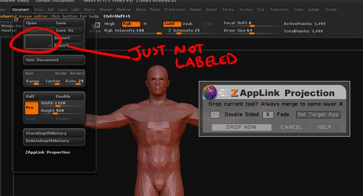Click the Half size button

click(x=39, y=96)
